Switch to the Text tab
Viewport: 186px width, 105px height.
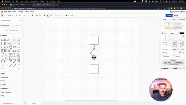tap(173, 19)
